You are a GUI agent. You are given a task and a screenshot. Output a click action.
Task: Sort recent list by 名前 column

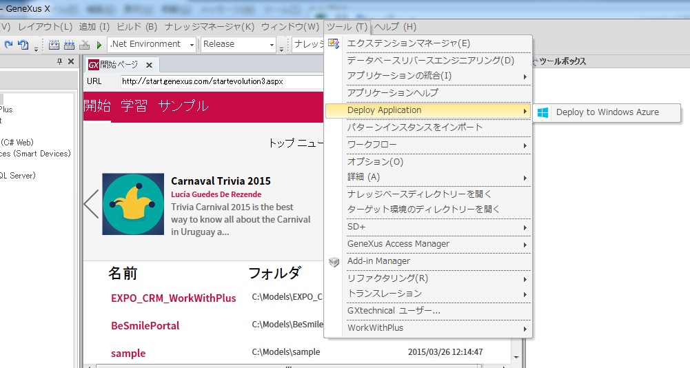click(123, 274)
